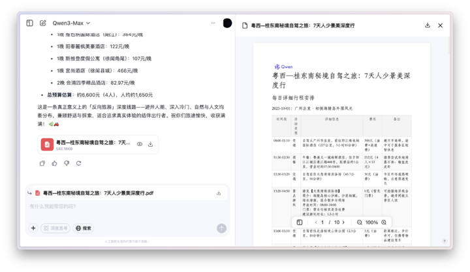The width and height of the screenshot is (470, 272).
Task: Dislike the response with thumbs down
Action: [66, 163]
